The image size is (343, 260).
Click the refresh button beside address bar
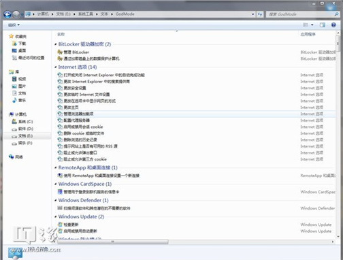click(260, 14)
